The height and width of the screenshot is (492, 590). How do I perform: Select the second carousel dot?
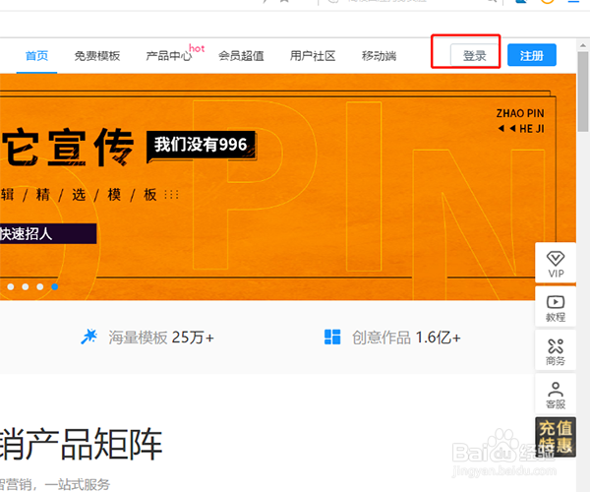[26, 287]
